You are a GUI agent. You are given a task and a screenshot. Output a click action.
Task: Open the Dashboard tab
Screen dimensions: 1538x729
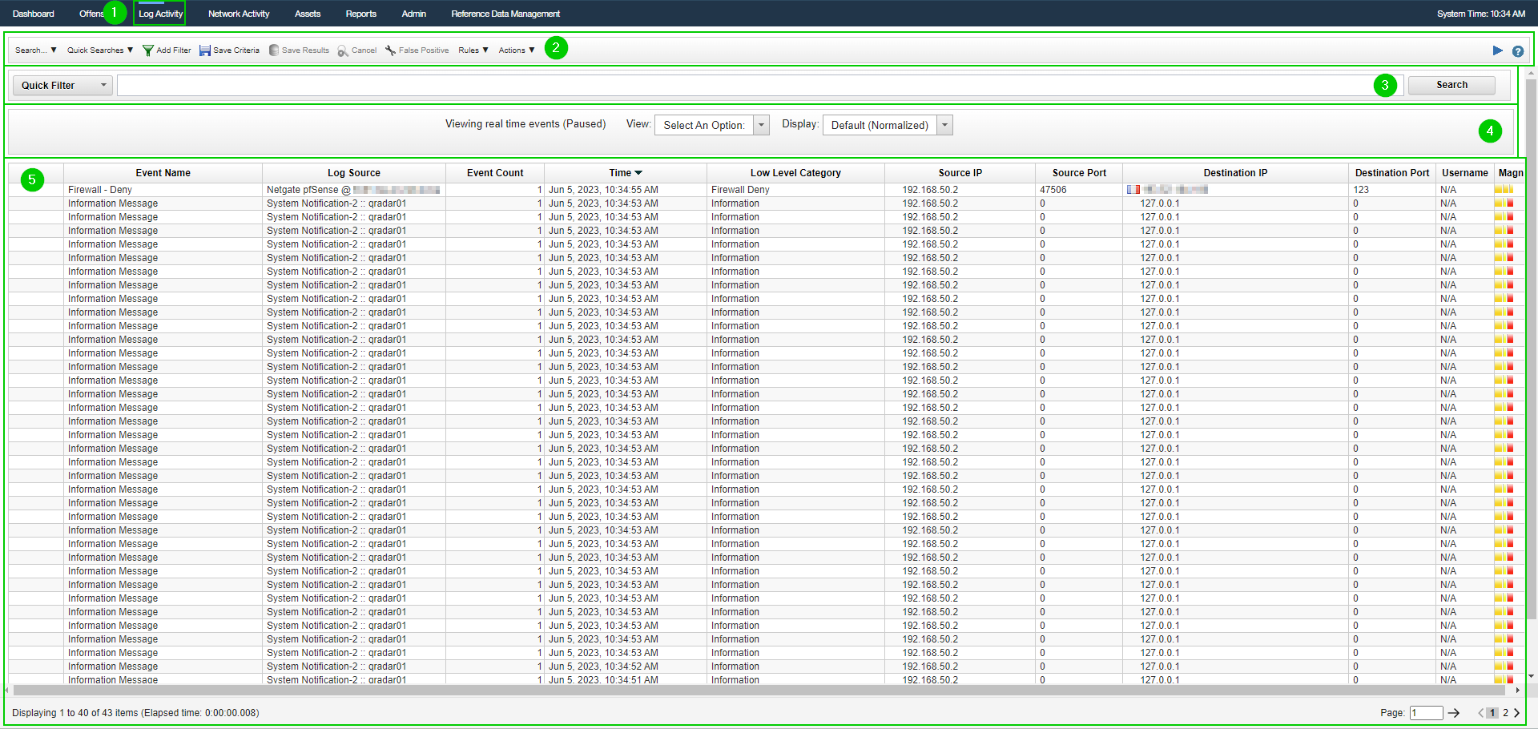tap(34, 14)
